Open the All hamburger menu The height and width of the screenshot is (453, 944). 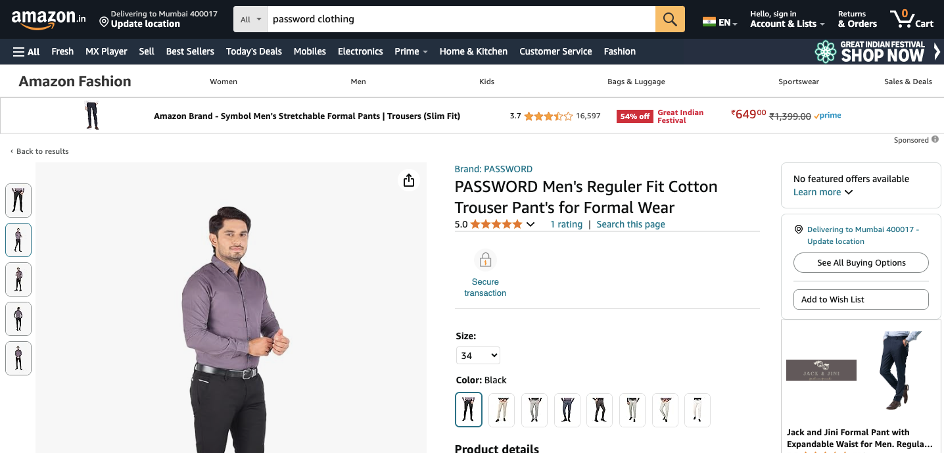coord(26,51)
